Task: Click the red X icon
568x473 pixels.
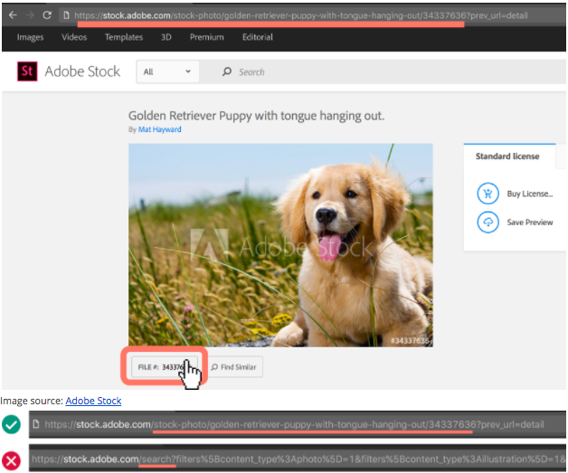Action: coord(13,460)
